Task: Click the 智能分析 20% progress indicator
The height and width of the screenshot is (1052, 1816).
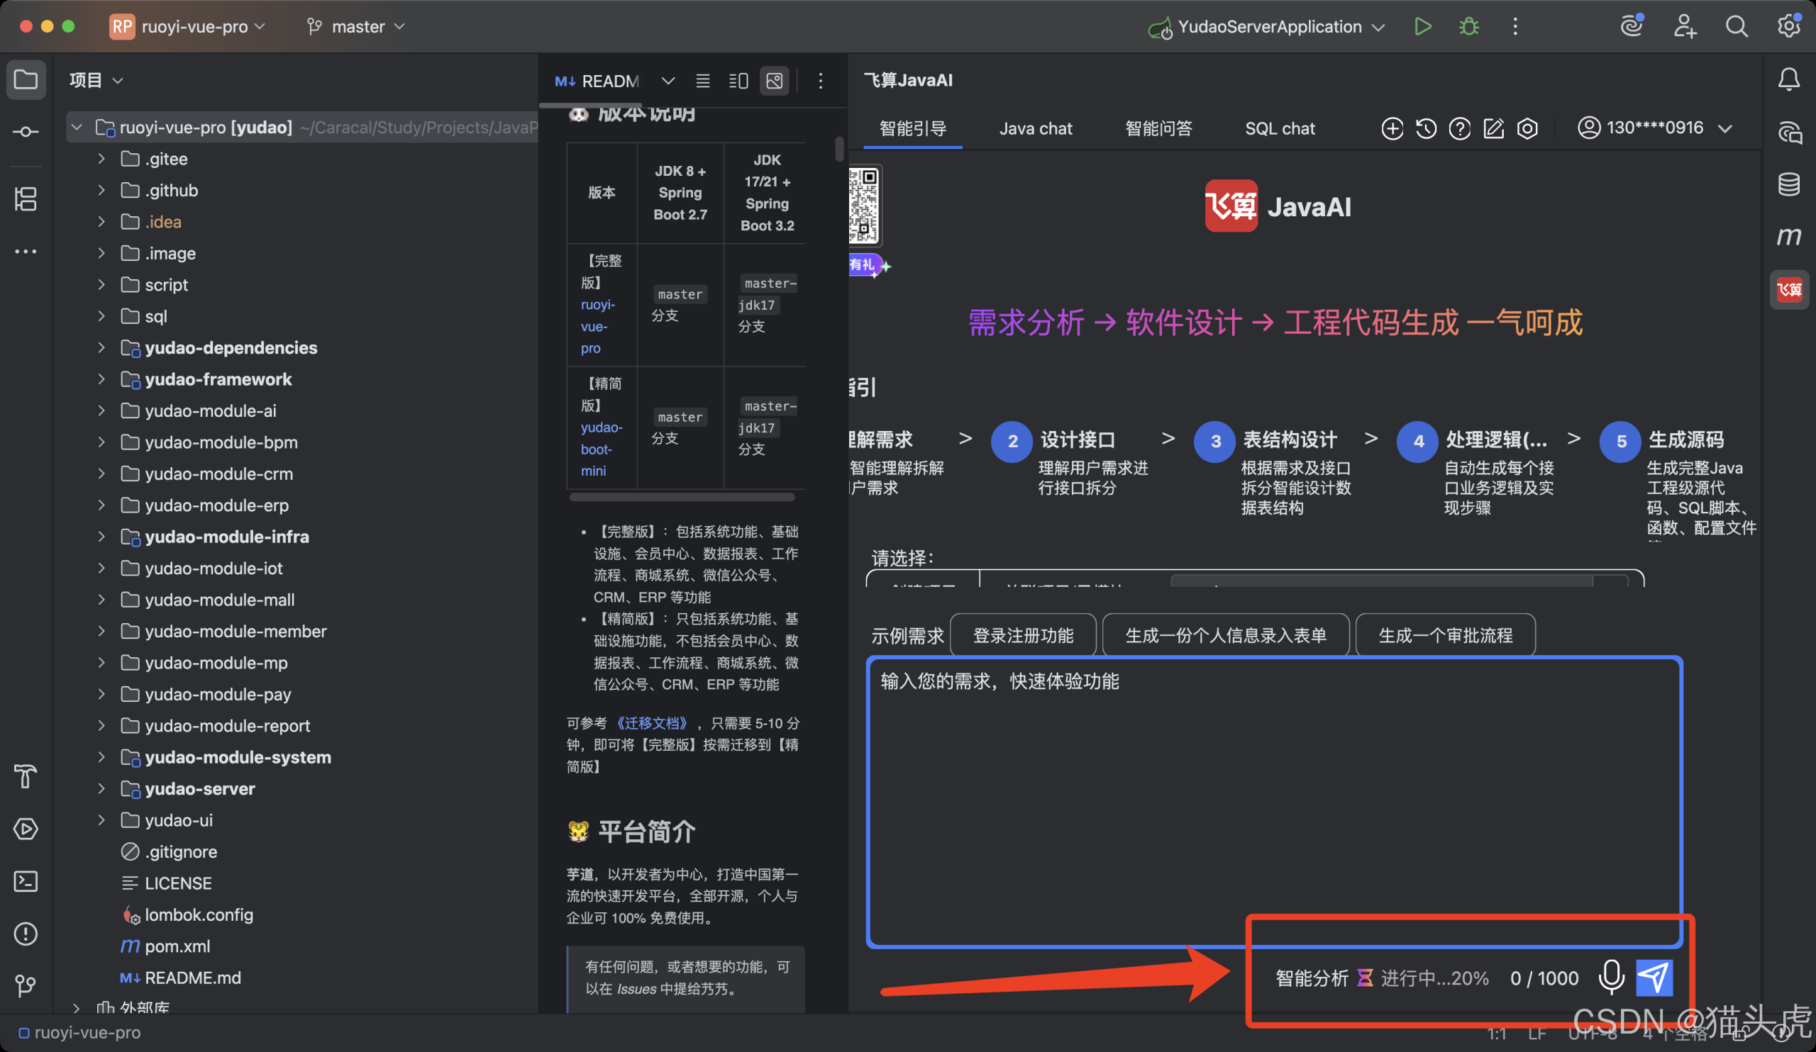Action: 1381,977
